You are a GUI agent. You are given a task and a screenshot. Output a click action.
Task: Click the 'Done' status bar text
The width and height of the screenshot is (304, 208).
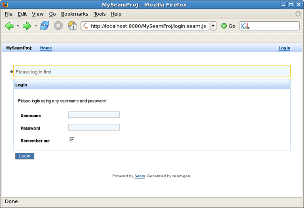pos(11,201)
